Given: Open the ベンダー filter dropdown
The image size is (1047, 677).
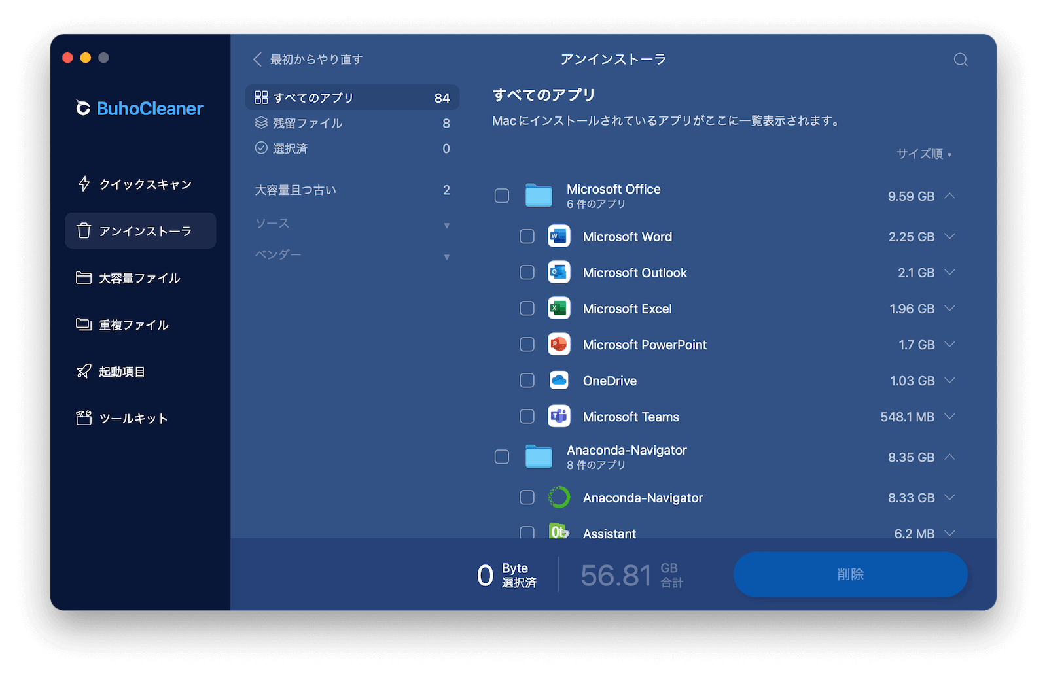Looking at the screenshot, I should tap(352, 255).
